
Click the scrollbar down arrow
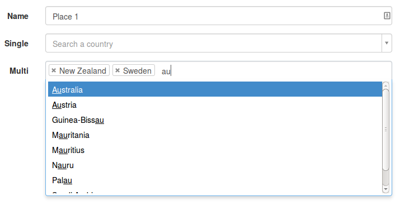click(386, 189)
